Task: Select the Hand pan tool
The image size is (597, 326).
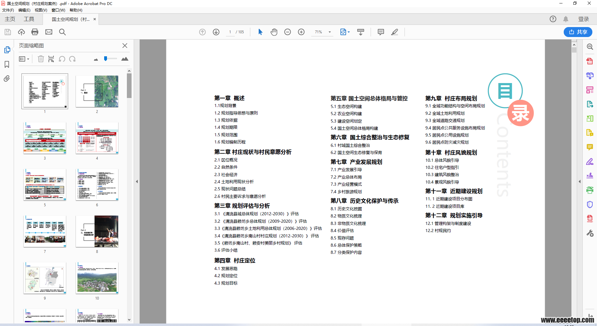Action: (x=274, y=32)
